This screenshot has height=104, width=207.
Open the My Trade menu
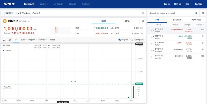pos(58,4)
